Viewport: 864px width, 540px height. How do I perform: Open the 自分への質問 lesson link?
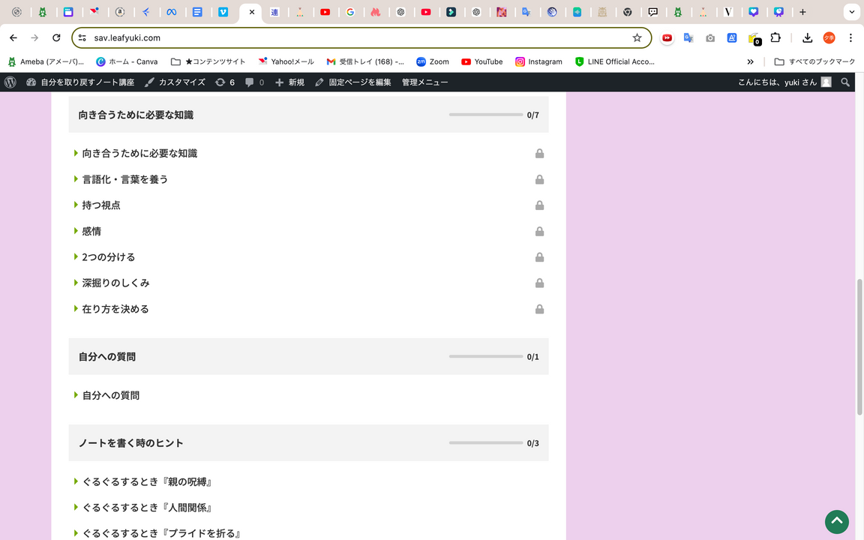(x=111, y=395)
